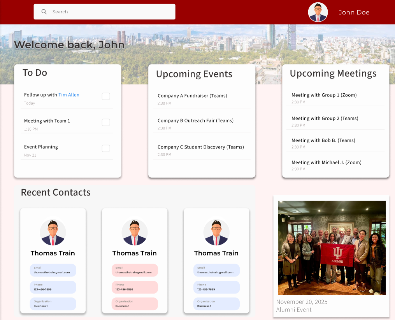Click inside the Search input field
The height and width of the screenshot is (320, 395).
point(109,12)
